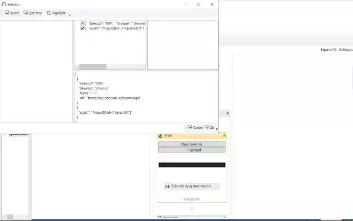Click the black preview image in Email activity
Viewport: 353px width, 221px height.
tap(192, 165)
